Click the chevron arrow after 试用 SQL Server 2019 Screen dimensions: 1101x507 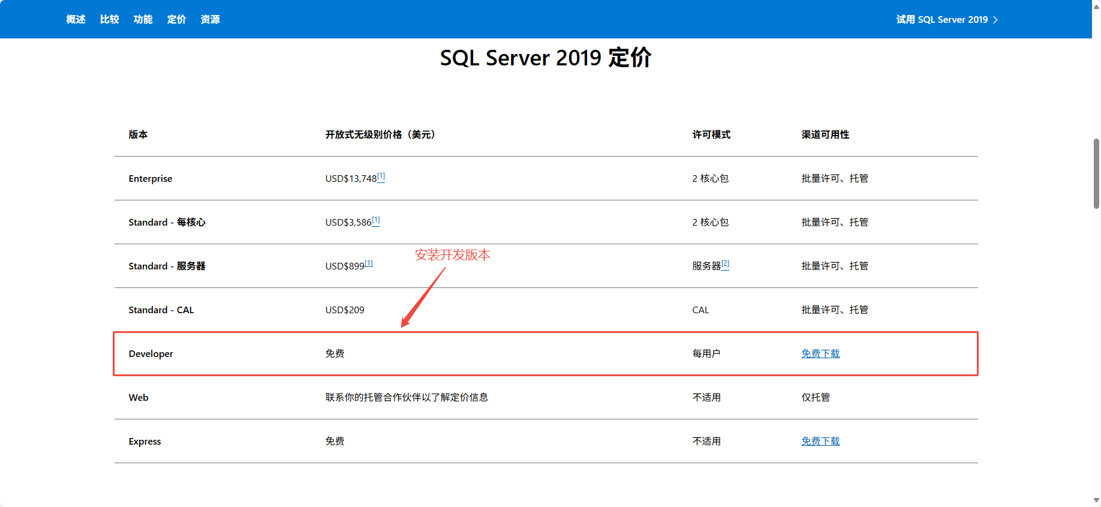pos(995,20)
